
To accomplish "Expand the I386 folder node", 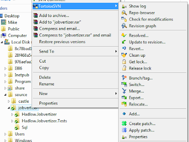I will pos(5,68).
